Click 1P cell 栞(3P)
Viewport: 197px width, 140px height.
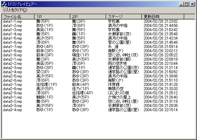click(43, 72)
